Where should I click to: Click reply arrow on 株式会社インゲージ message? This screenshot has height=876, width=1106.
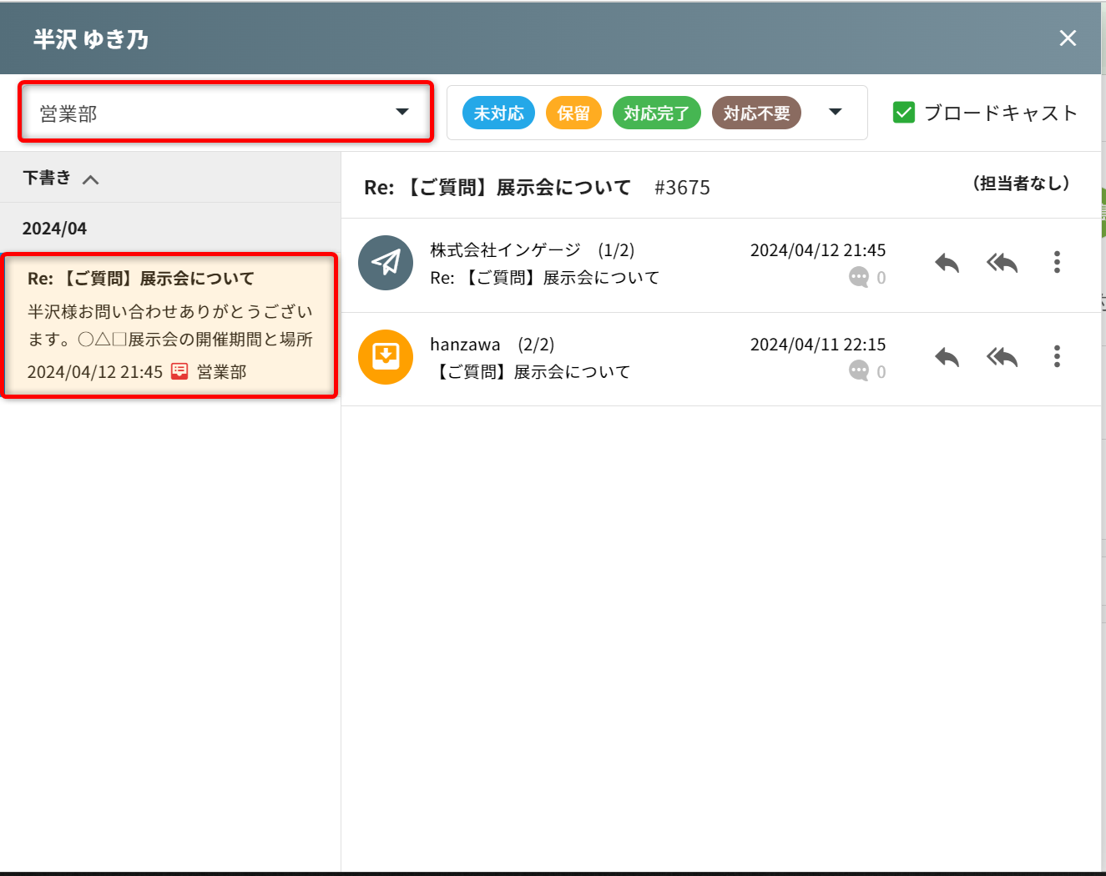(x=947, y=264)
